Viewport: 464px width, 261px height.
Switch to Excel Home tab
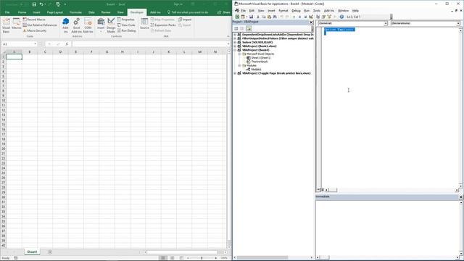[x=22, y=12]
